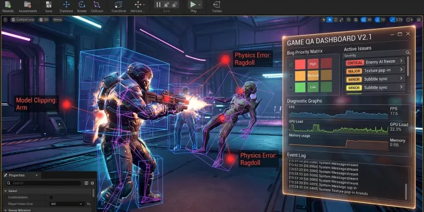The image size is (424, 212).
Task: Click the Resects toolbar icon
Action: point(8,5)
